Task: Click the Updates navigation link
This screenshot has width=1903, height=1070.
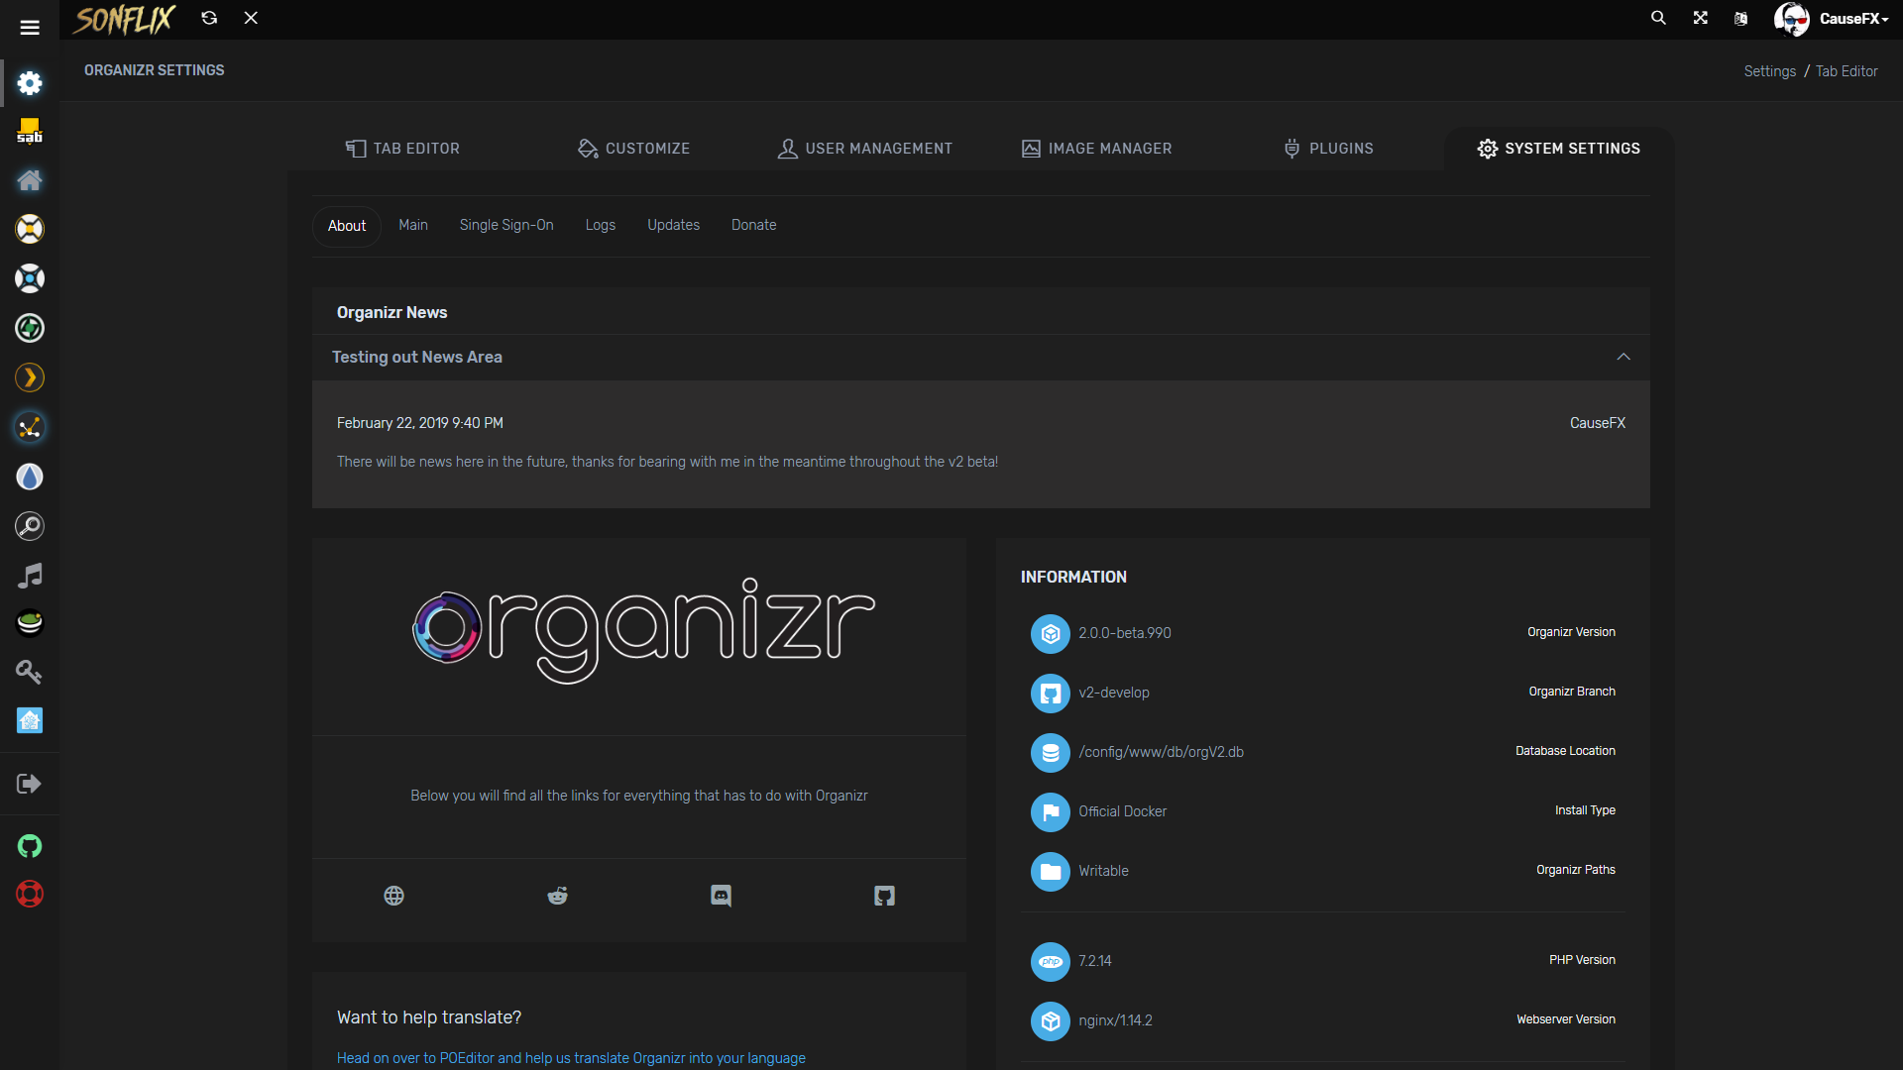Action: pos(673,225)
